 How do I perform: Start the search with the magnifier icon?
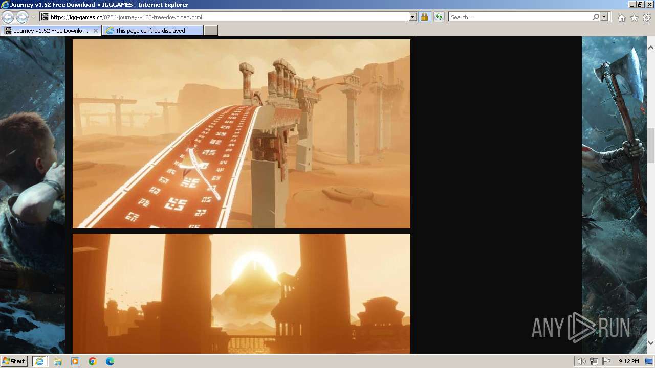coord(596,17)
